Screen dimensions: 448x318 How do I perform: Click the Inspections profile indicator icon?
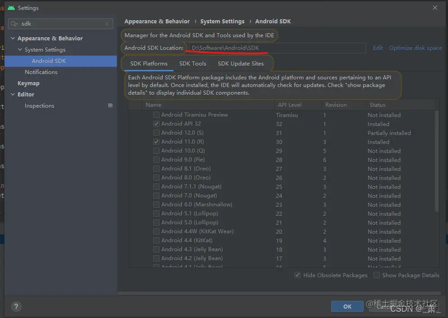pos(110,105)
